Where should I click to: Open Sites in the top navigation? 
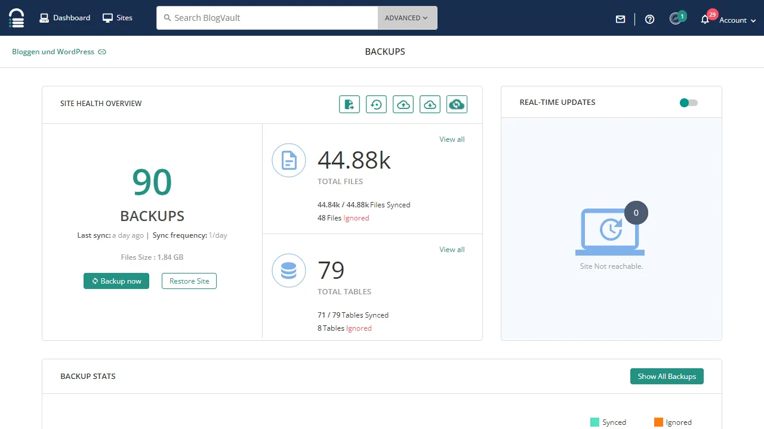click(x=118, y=18)
